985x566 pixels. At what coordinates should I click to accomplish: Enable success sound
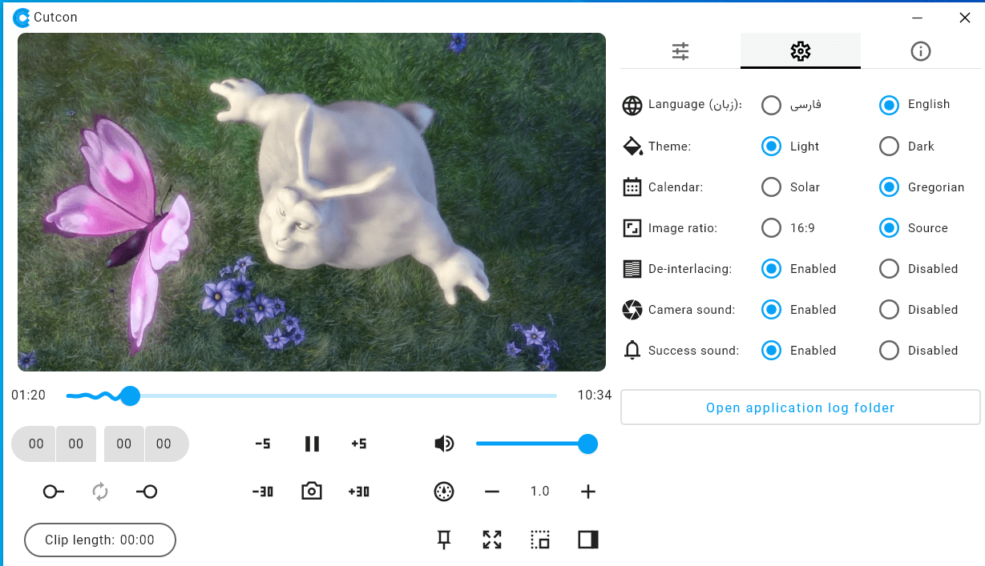click(x=771, y=351)
